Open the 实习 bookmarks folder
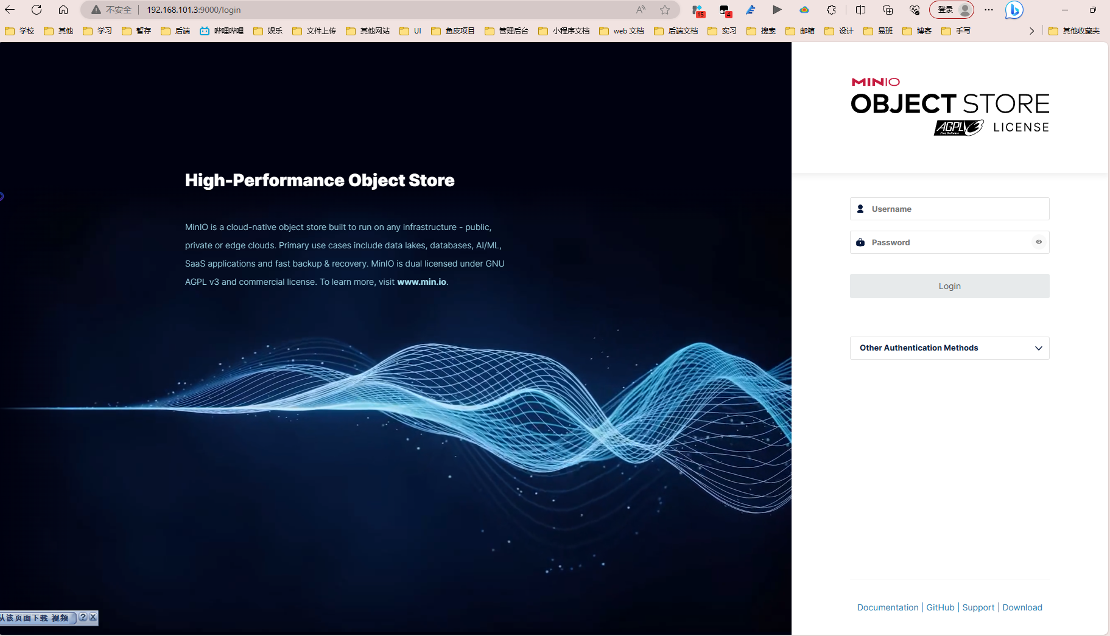 coord(722,31)
